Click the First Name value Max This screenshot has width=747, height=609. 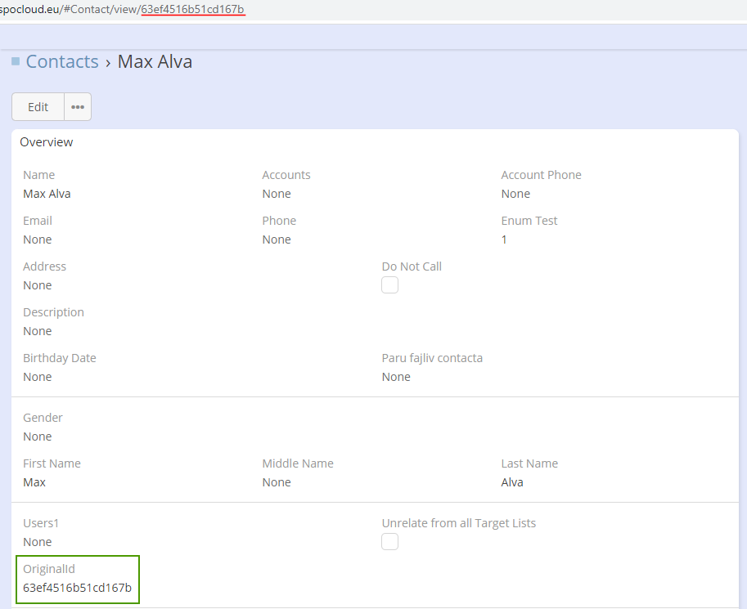pyautogui.click(x=34, y=482)
